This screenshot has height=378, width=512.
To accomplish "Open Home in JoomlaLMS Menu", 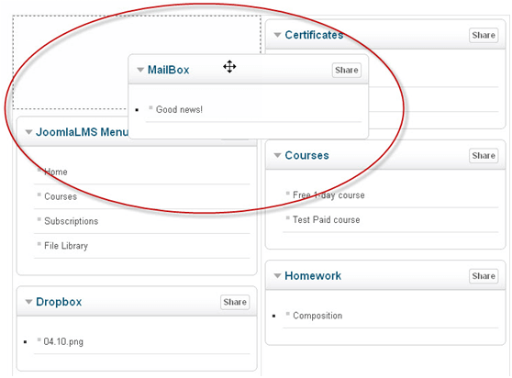I will tap(56, 172).
